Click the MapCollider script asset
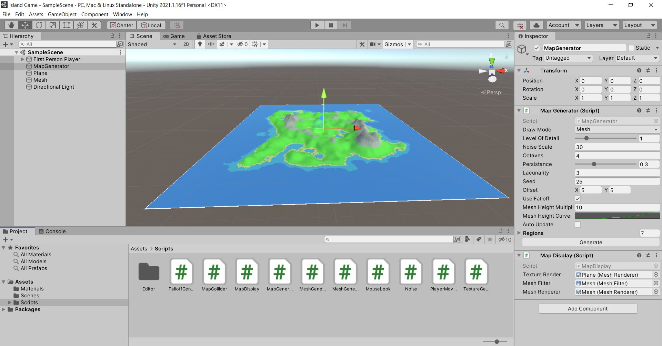The height and width of the screenshot is (346, 662). [x=214, y=275]
